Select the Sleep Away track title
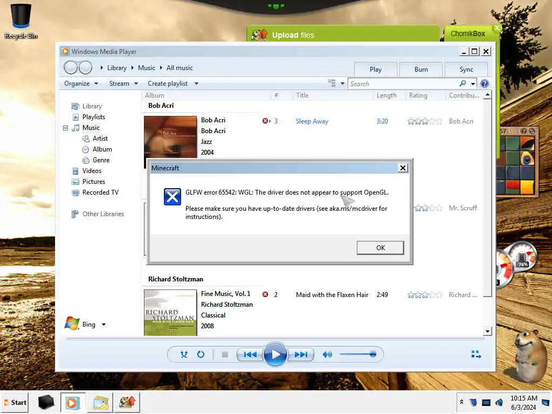The image size is (552, 414). pos(312,121)
